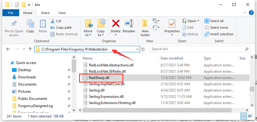Collapse the ribbon with the chevron
Screen dimensions: 257x122
[244, 13]
